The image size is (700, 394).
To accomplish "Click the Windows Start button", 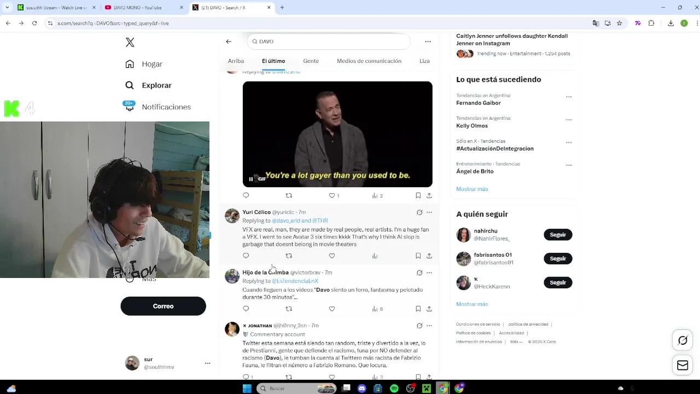I will point(247,388).
